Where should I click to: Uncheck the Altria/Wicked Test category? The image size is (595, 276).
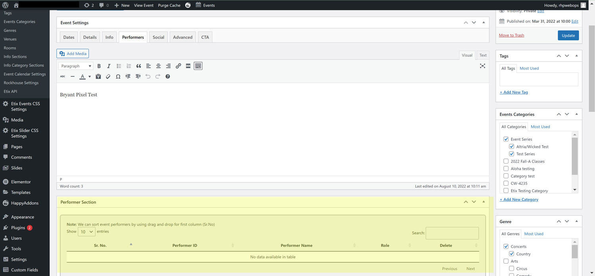click(x=511, y=147)
